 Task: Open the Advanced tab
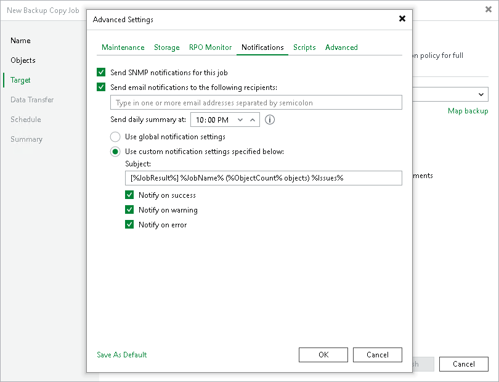(x=341, y=47)
